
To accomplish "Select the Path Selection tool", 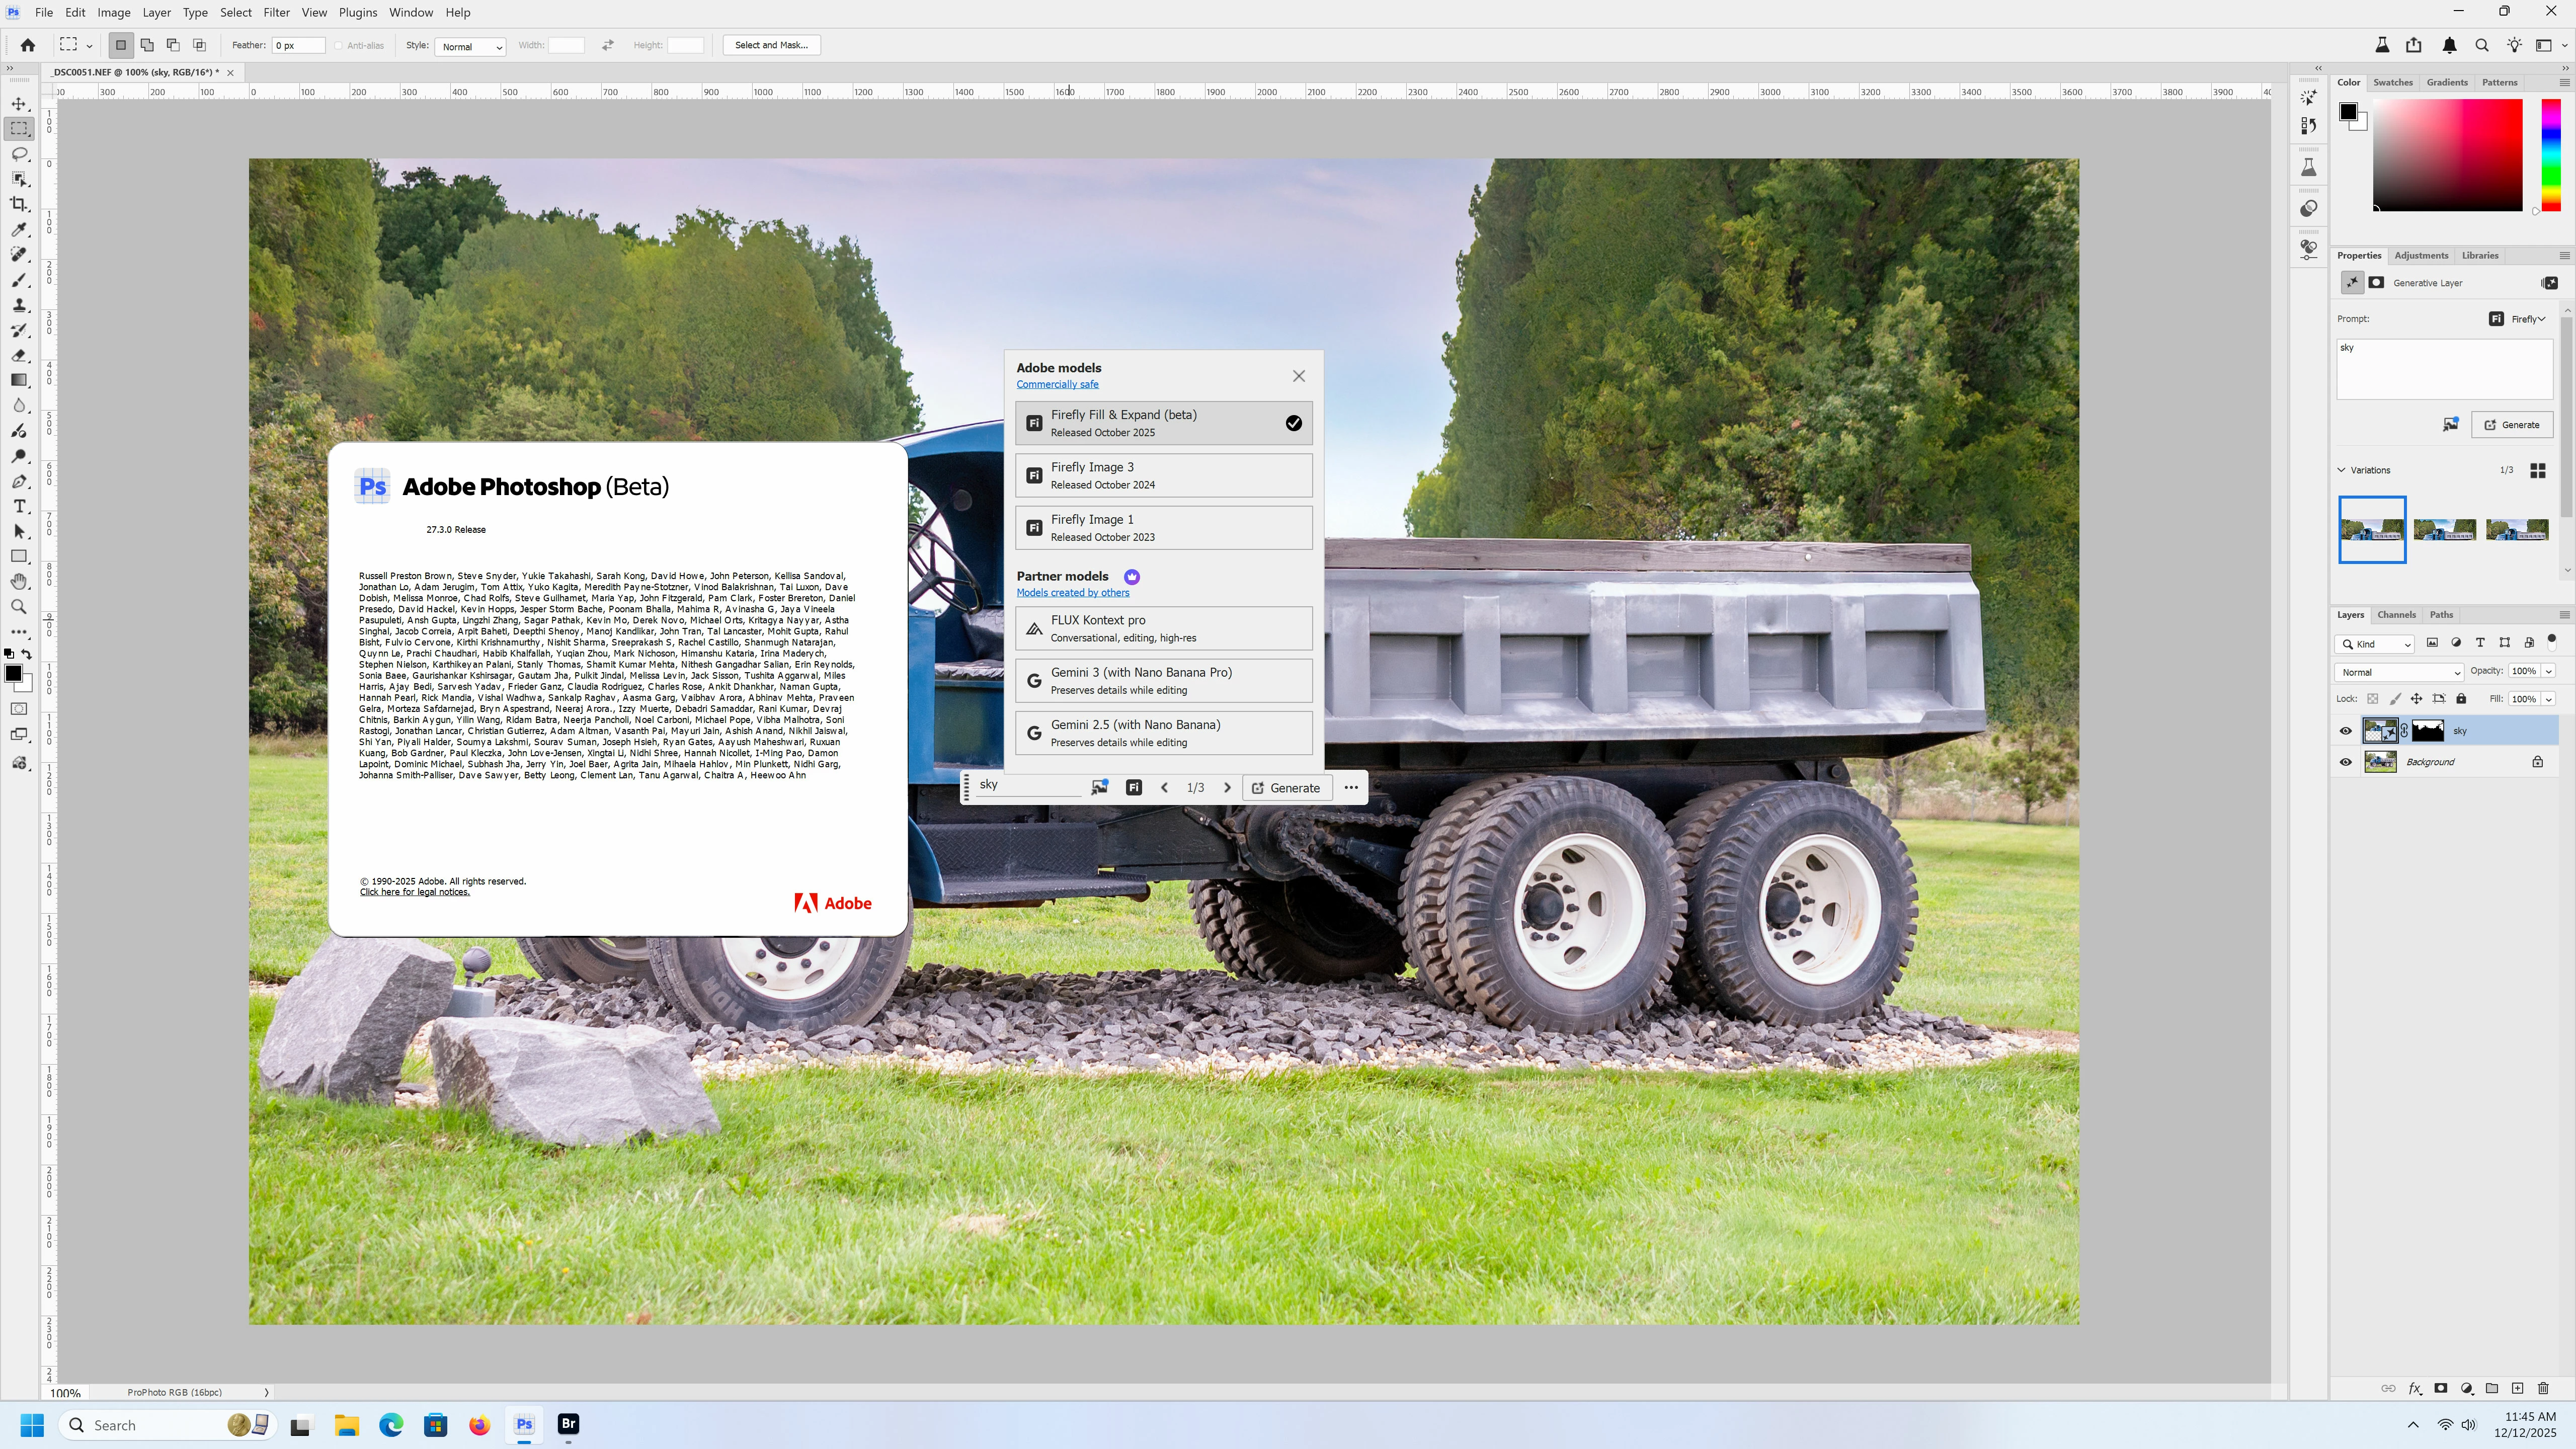I will 19,531.
